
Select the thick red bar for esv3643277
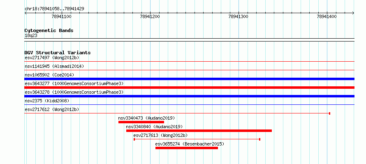pos(189,88)
